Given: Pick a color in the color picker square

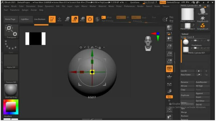Looking at the screenshot, I should point(11,107).
